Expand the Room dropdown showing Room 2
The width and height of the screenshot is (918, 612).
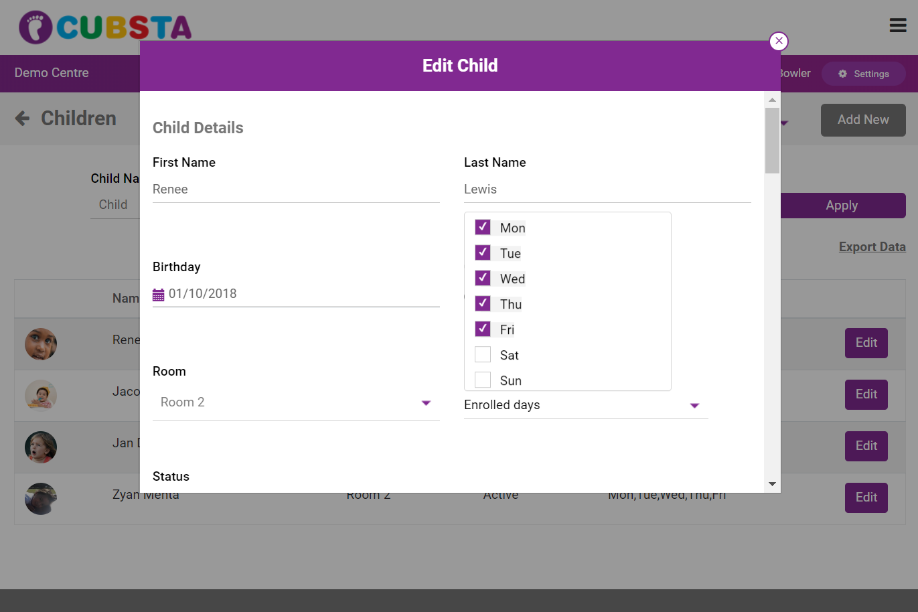[x=426, y=402]
